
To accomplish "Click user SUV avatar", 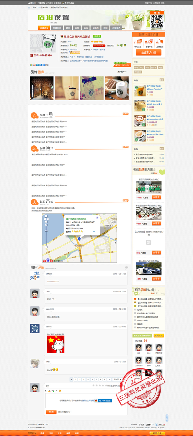I will click(149, 360).
